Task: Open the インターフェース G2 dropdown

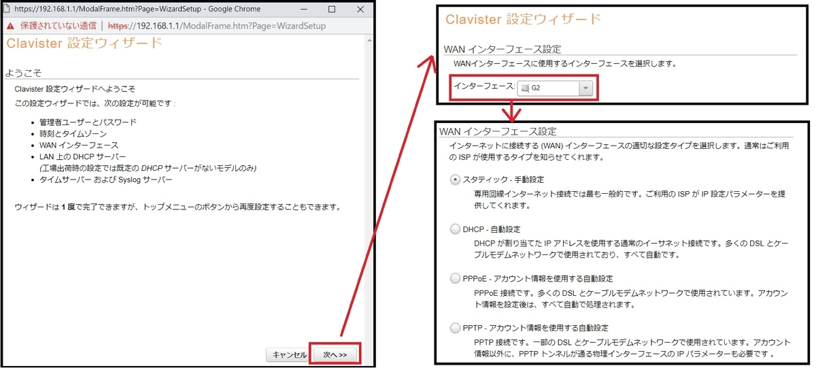Action: pos(555,88)
